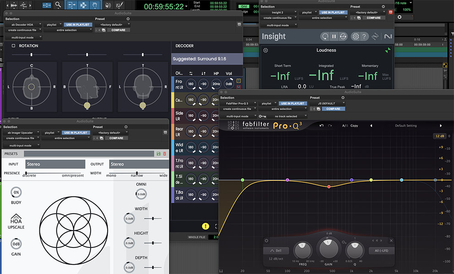Delete Imager Upscaler preset red trash icon

tap(164, 154)
